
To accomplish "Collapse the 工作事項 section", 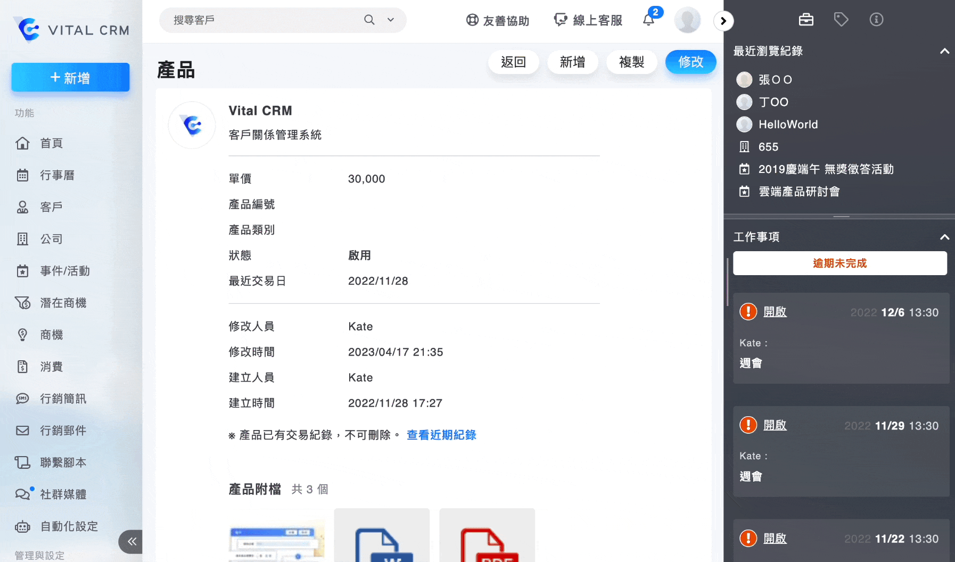I will [x=944, y=237].
